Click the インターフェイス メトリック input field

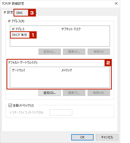[x=61, y=112]
